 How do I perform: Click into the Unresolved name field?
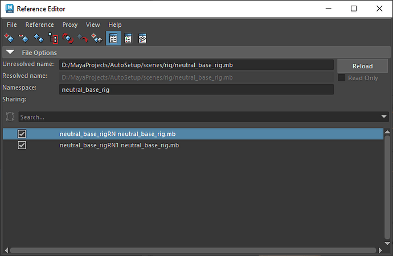(x=197, y=65)
